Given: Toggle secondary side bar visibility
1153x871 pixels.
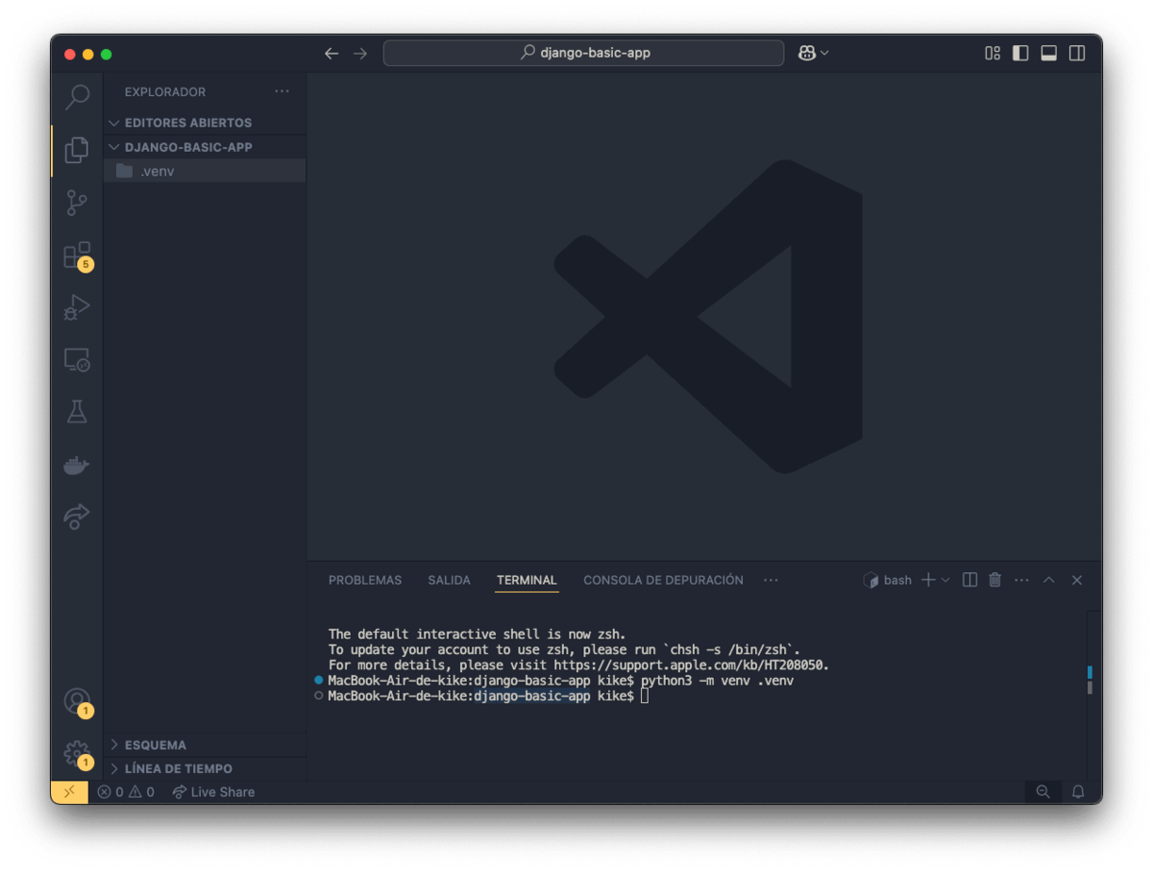Looking at the screenshot, I should coord(1077,54).
